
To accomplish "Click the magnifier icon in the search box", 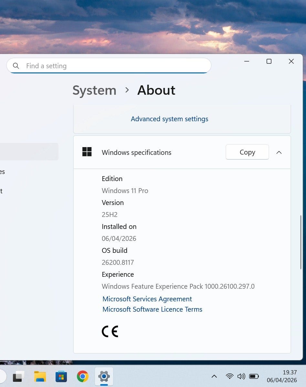I will (x=16, y=66).
